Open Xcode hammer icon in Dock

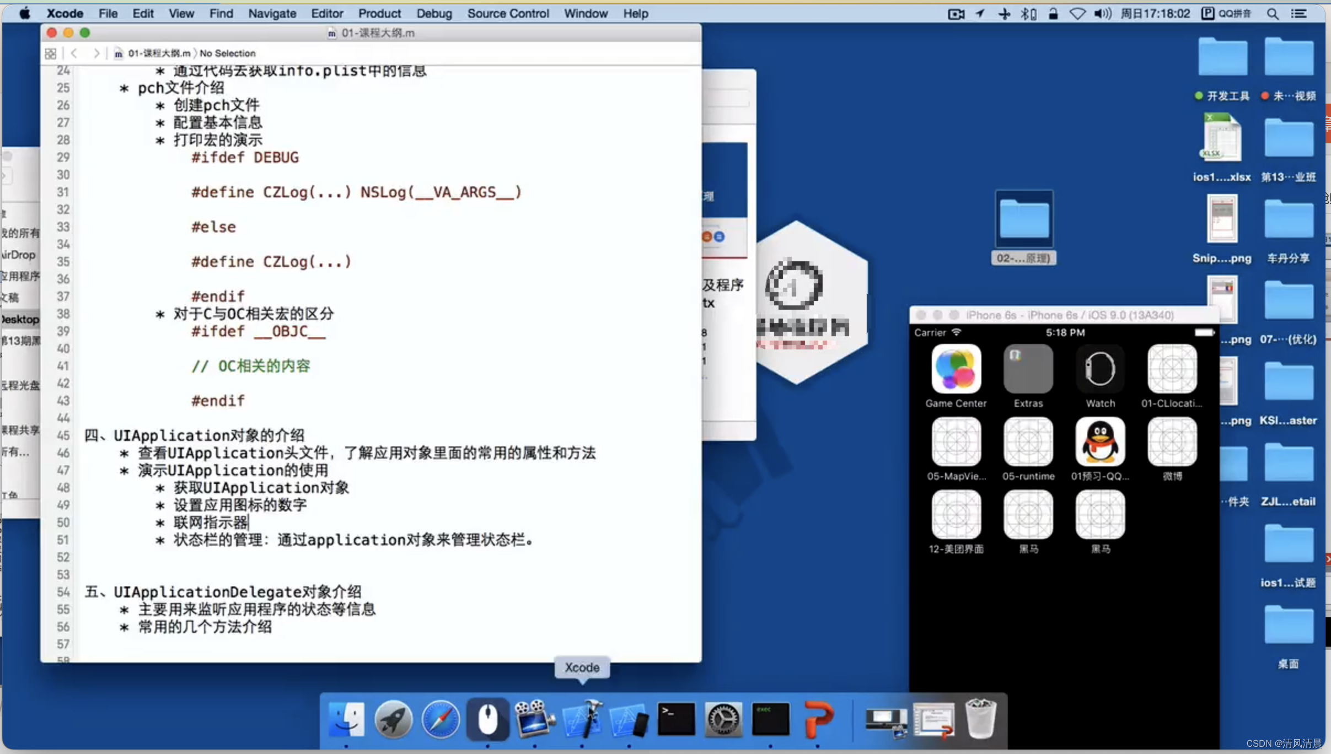pos(582,719)
